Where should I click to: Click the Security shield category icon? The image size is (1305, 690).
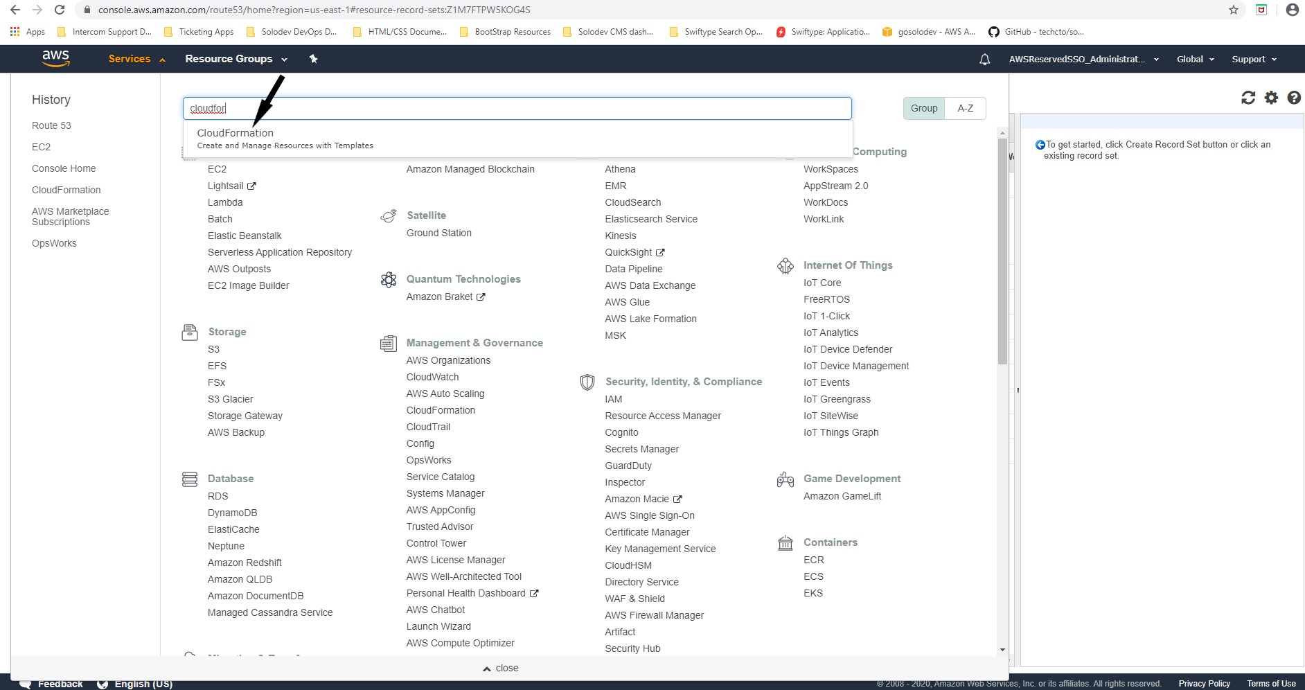pyautogui.click(x=587, y=382)
